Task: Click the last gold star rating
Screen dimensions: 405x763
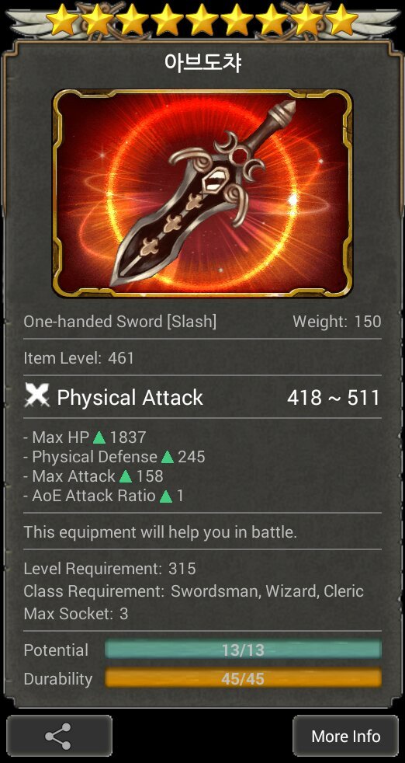Action: 342,19
